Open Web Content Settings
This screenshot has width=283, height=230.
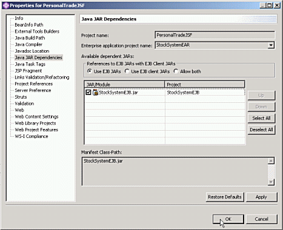point(36,117)
